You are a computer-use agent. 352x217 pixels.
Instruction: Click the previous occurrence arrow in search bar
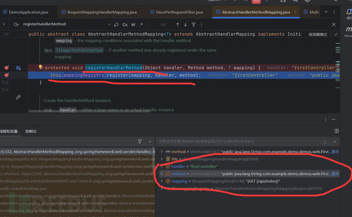click(178, 24)
